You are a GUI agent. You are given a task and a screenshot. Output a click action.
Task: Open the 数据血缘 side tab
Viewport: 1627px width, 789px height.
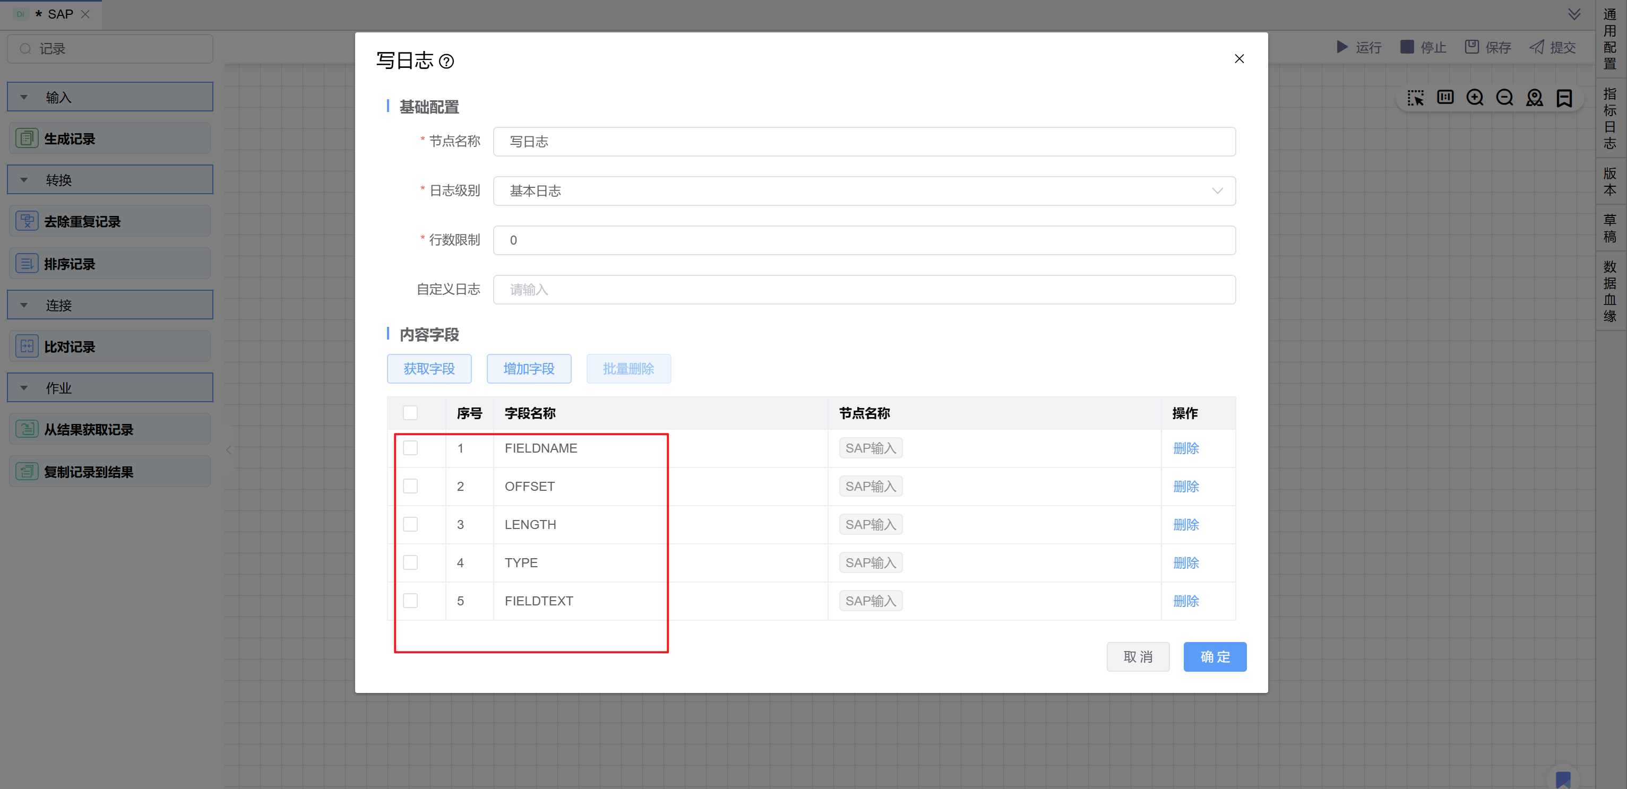click(1610, 291)
